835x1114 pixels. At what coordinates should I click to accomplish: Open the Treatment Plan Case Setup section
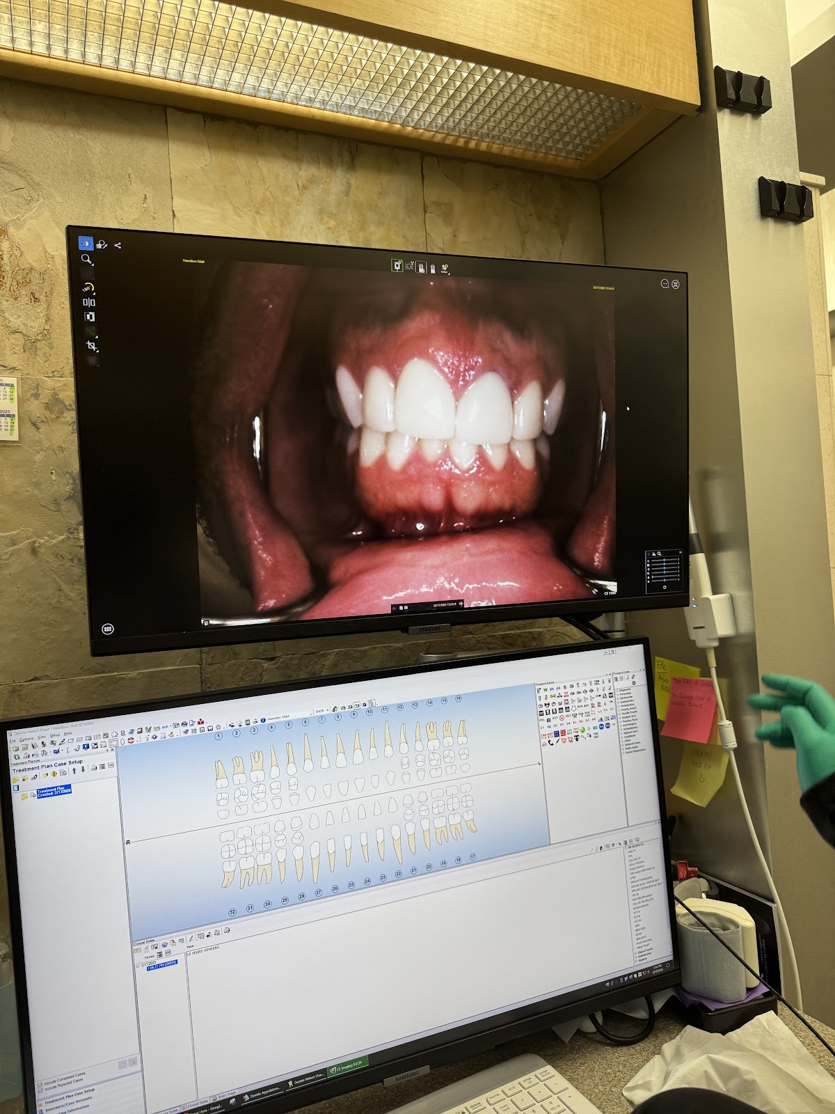coord(70,1095)
